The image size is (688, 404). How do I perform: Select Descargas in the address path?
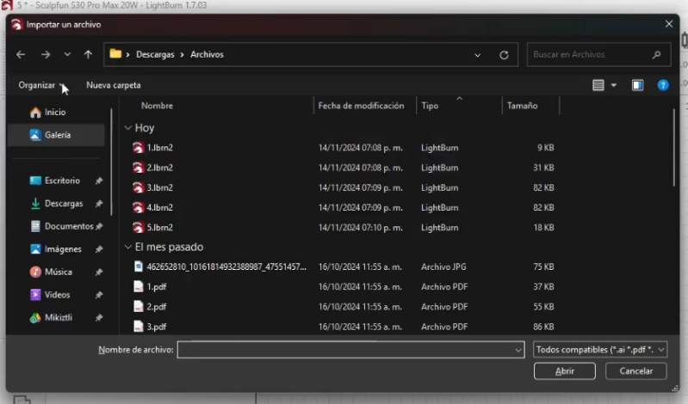(155, 54)
